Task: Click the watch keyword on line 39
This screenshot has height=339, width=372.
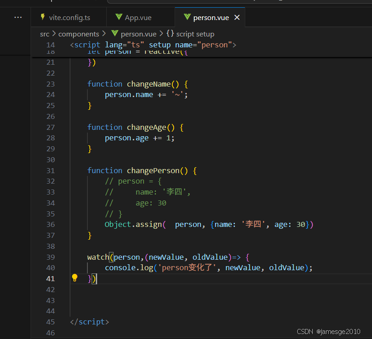Action: [98, 257]
